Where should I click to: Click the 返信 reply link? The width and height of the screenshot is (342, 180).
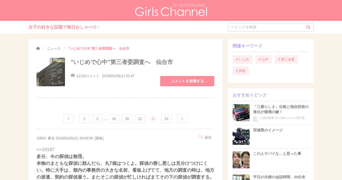(208, 137)
